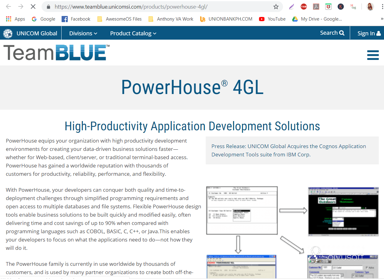This screenshot has height=279, width=384.
Task: Open the Facebook bookmark
Action: click(x=76, y=19)
